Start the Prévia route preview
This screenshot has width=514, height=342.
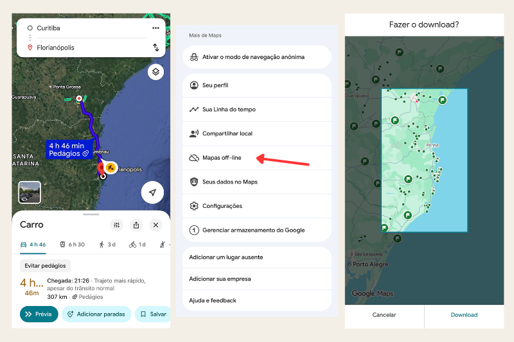point(39,314)
